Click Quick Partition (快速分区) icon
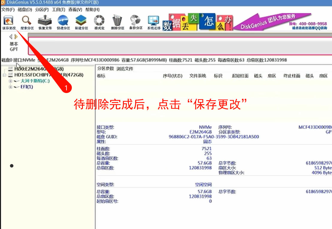 click(63, 22)
